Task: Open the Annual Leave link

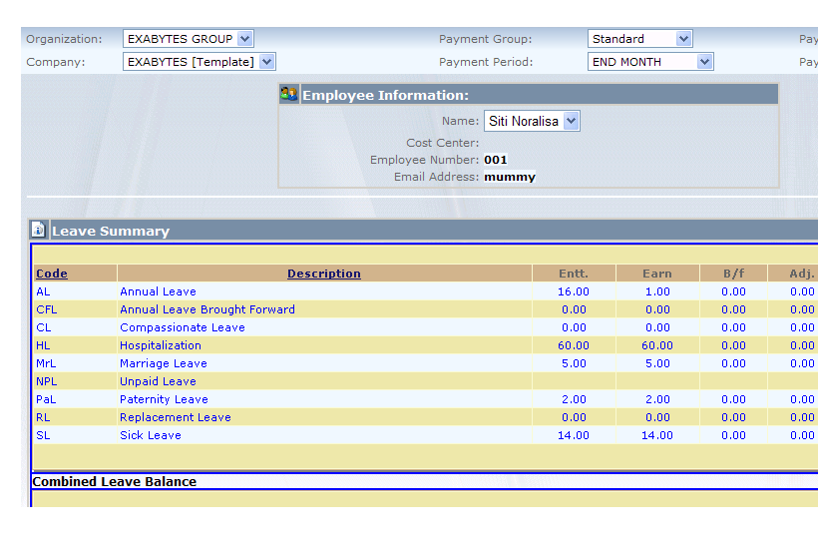Action: click(x=158, y=291)
